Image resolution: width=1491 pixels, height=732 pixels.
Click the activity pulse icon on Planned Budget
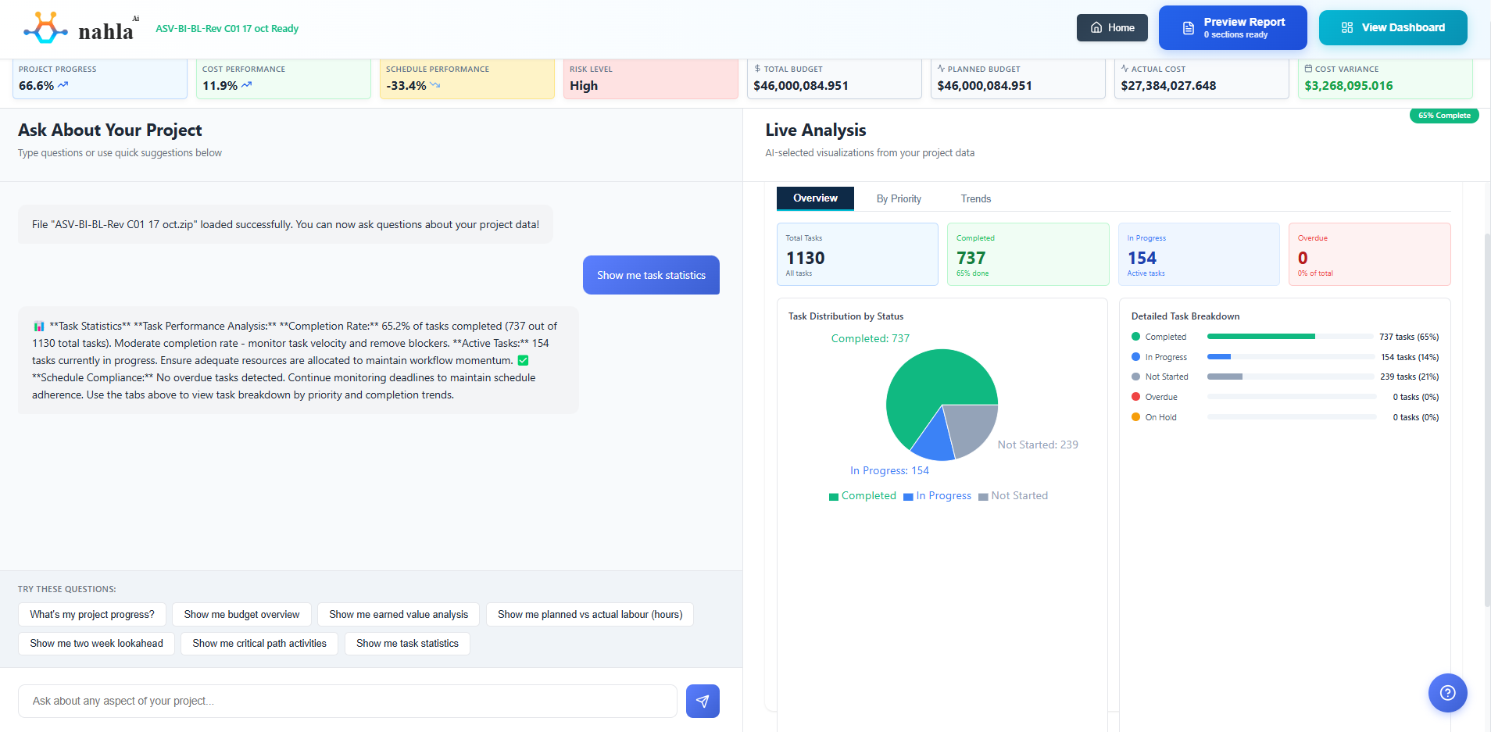pos(939,69)
